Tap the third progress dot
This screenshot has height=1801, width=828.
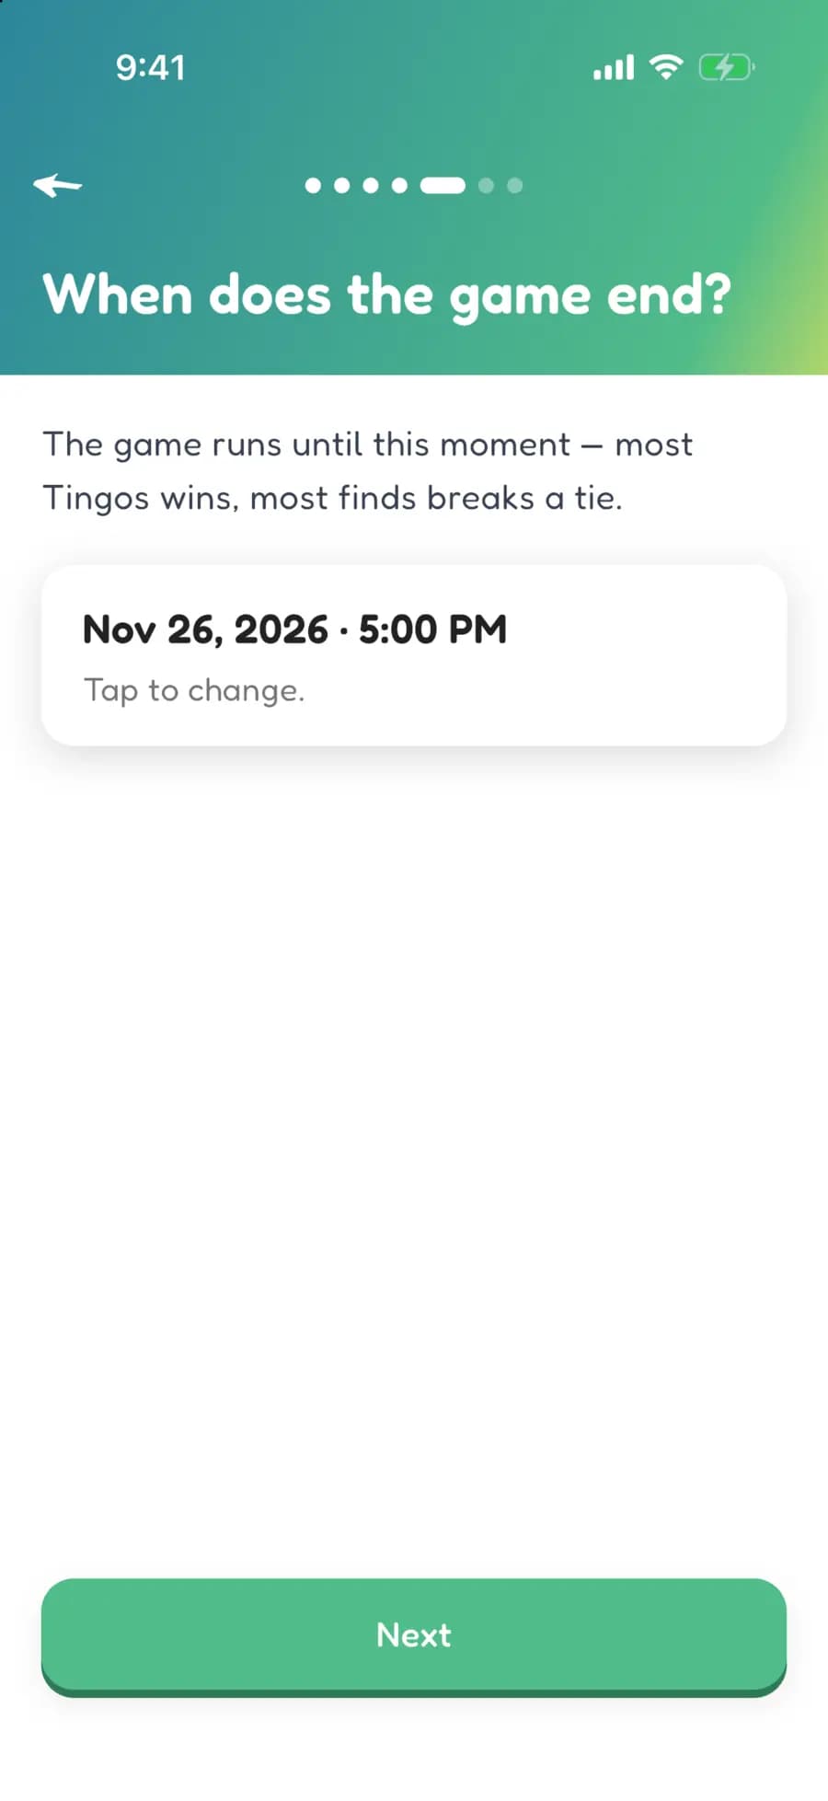coord(371,185)
